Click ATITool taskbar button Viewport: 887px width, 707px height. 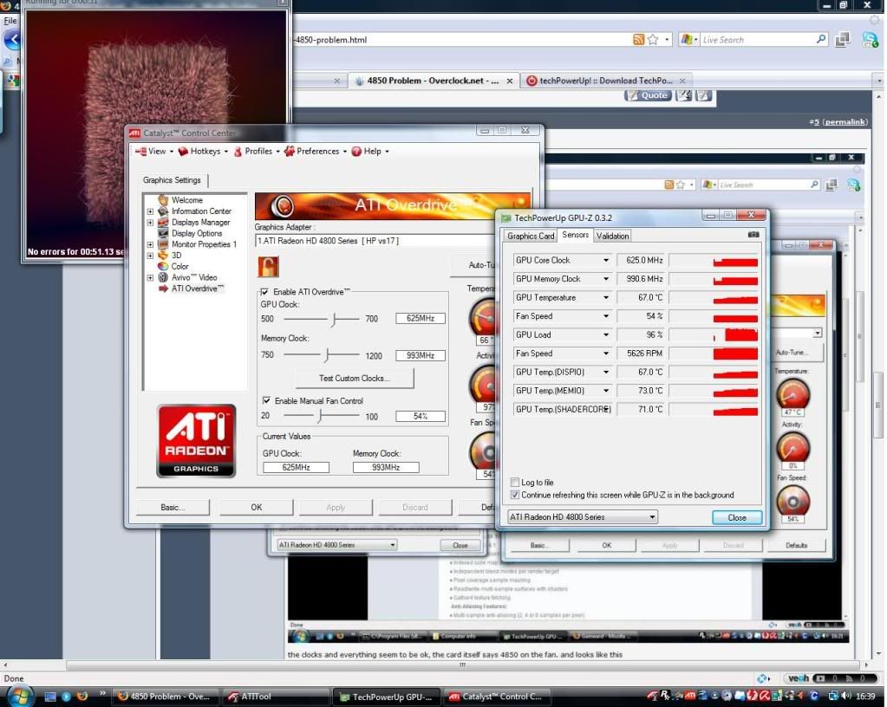pyautogui.click(x=275, y=697)
